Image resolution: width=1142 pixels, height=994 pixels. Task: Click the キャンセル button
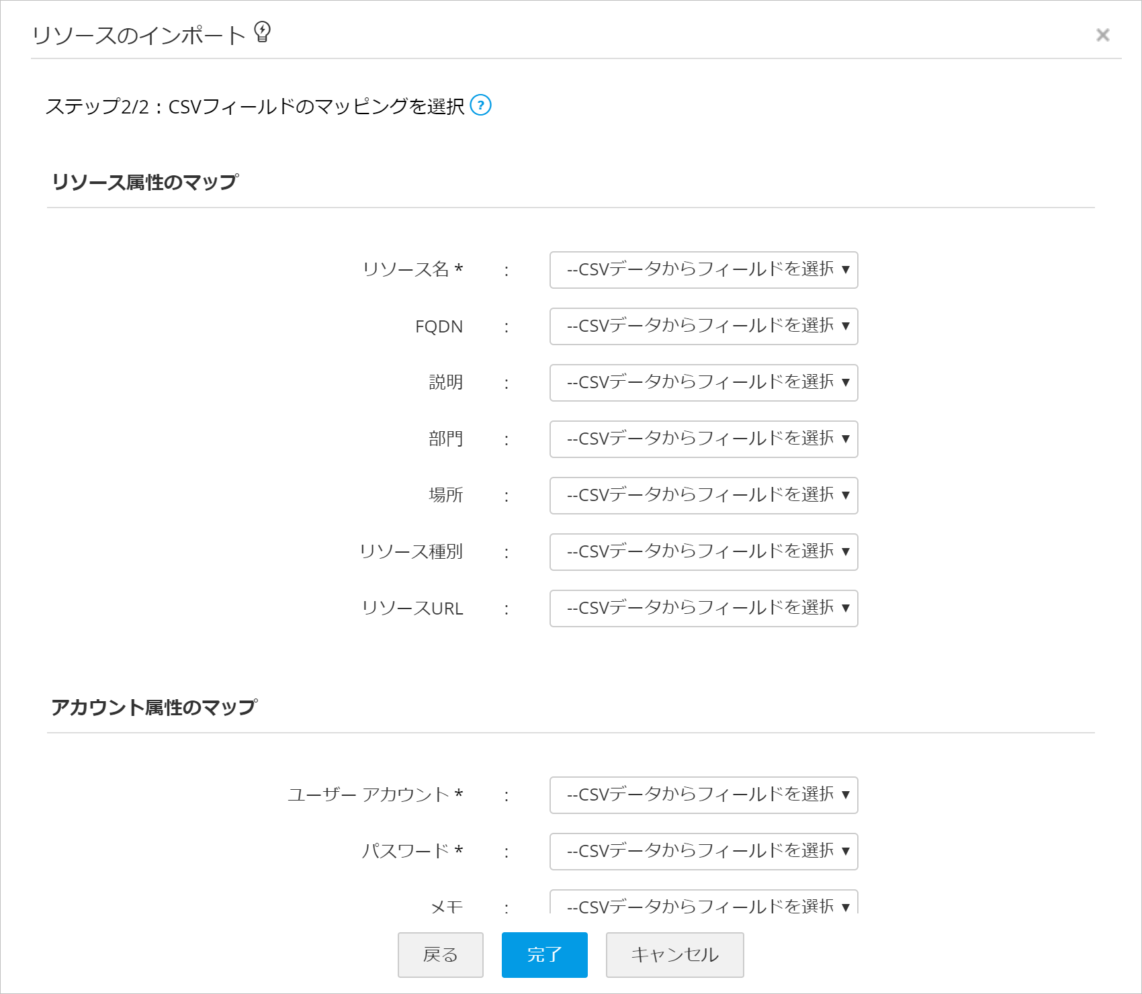(x=674, y=954)
